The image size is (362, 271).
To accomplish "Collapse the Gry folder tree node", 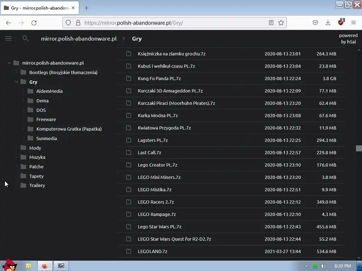I will point(16,82).
